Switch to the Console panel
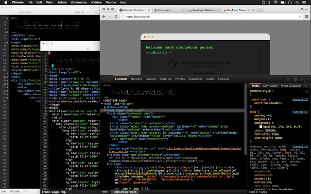Viewport: 311px width, 194px height. click(x=224, y=79)
